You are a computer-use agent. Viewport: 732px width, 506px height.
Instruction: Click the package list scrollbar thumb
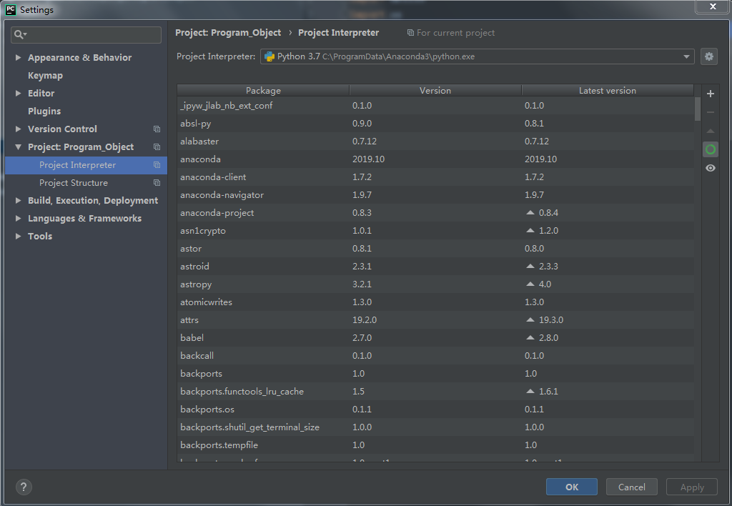click(x=698, y=109)
